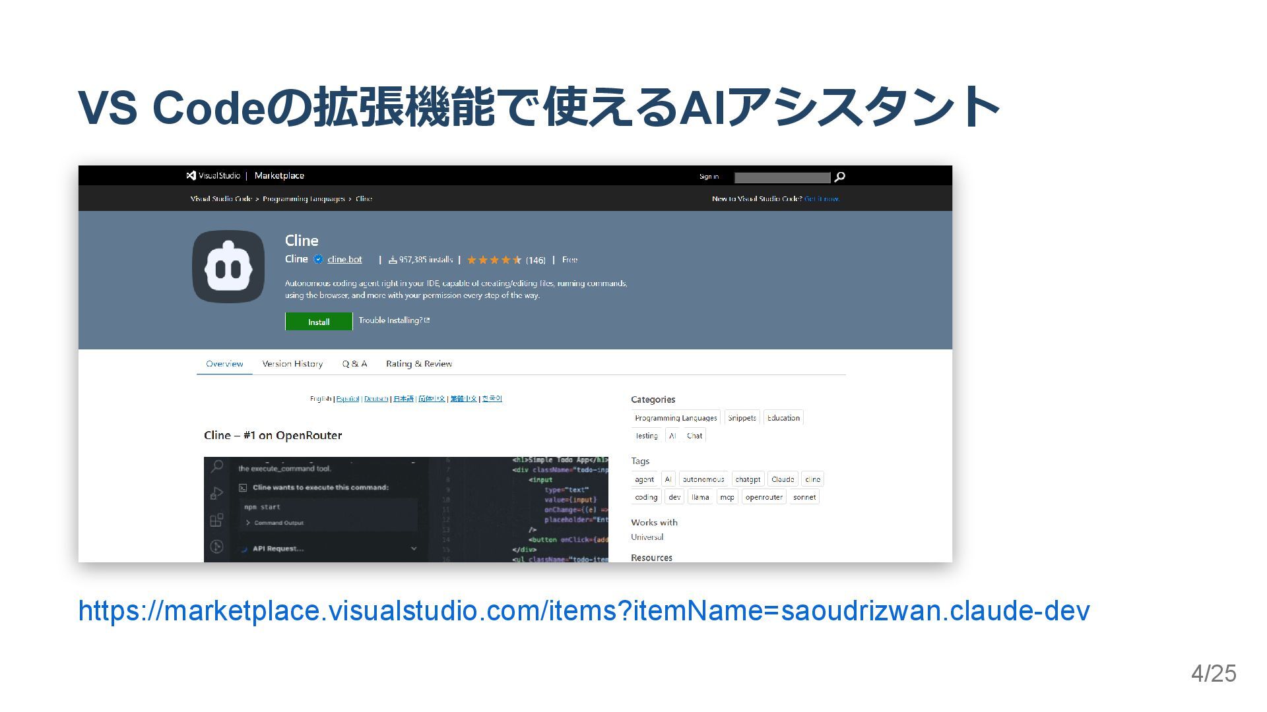Screen dimensions: 1267x712
Task: Click the cline tag
Action: [813, 479]
